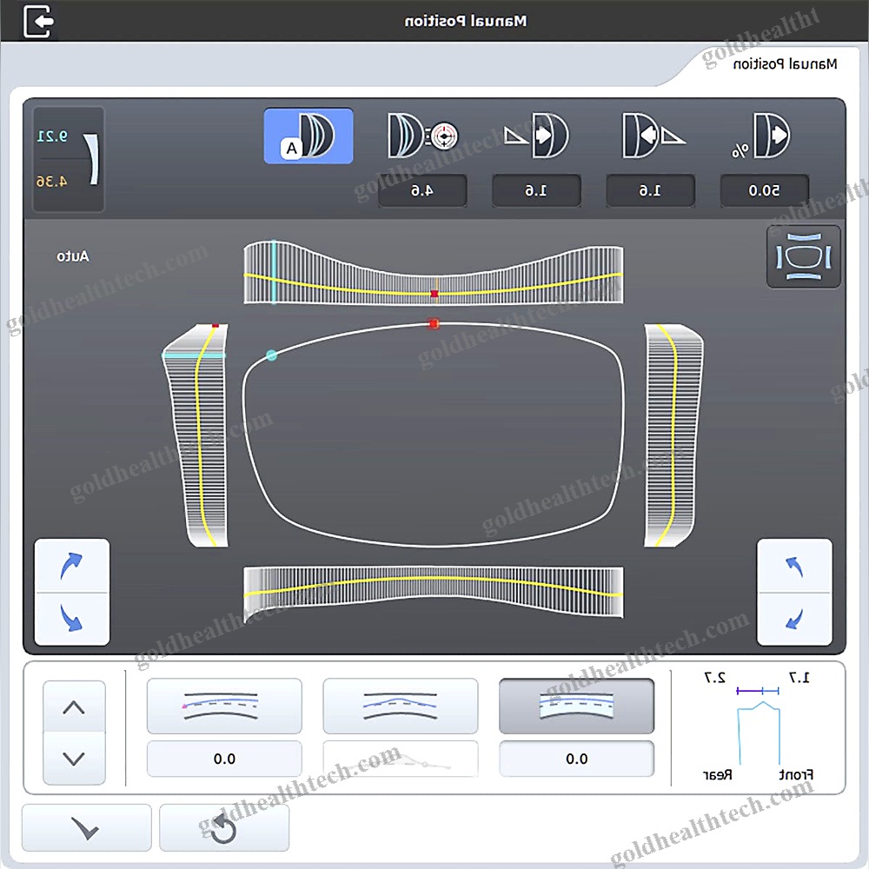The width and height of the screenshot is (869, 869).
Task: Click the small blue arrow curving down
Action: click(x=794, y=619)
